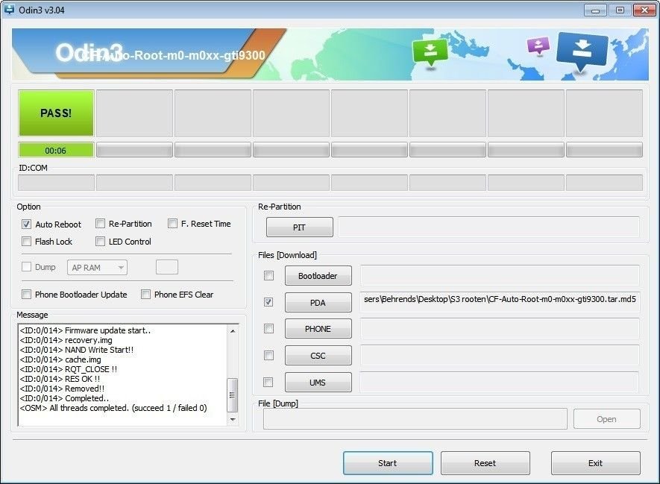Click message log scrollbar up arrow
Image resolution: width=660 pixels, height=484 pixels.
coord(233,331)
